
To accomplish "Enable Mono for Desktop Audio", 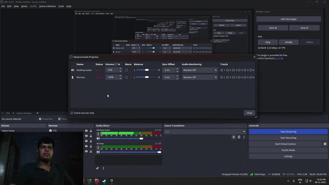I will (126, 70).
